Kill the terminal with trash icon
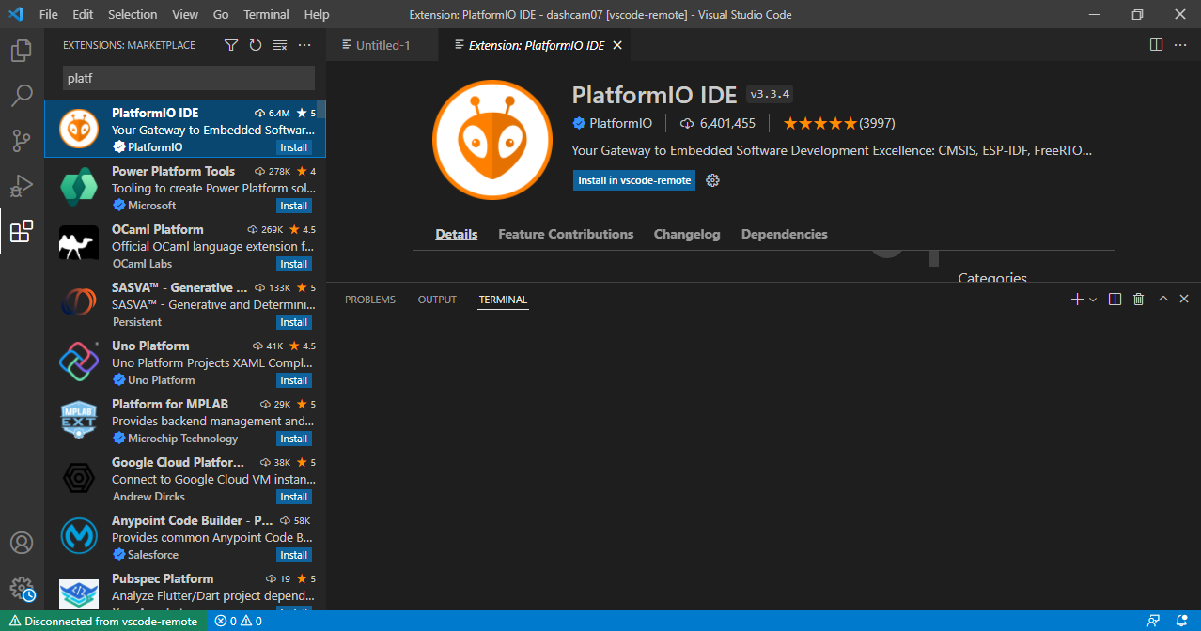The height and width of the screenshot is (631, 1201). (x=1139, y=300)
